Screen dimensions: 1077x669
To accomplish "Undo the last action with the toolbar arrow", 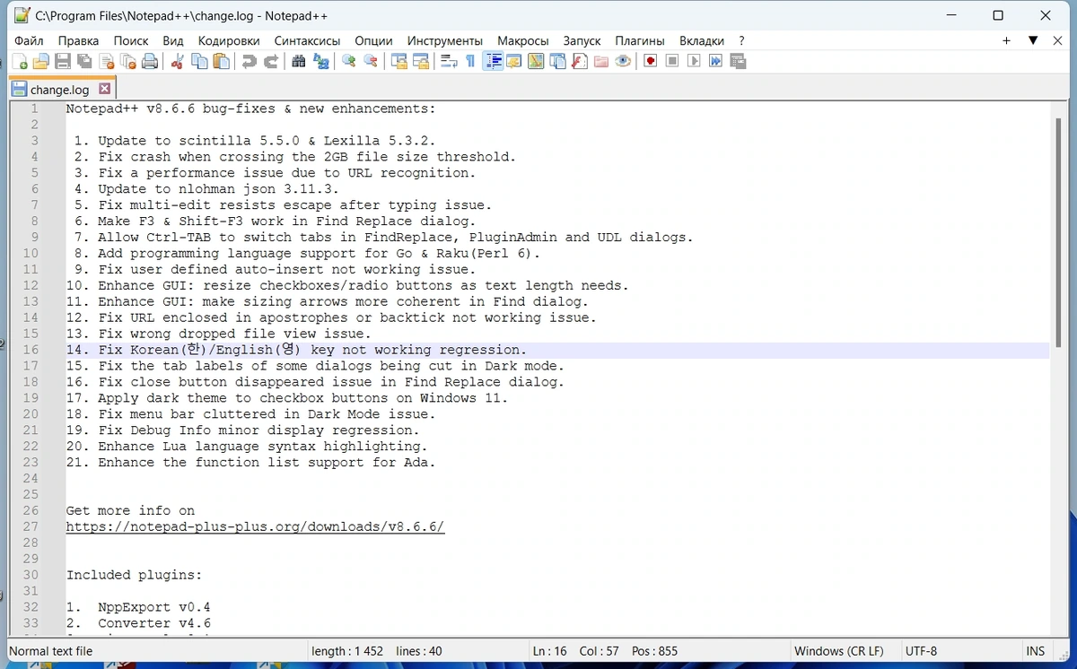I will point(249,61).
